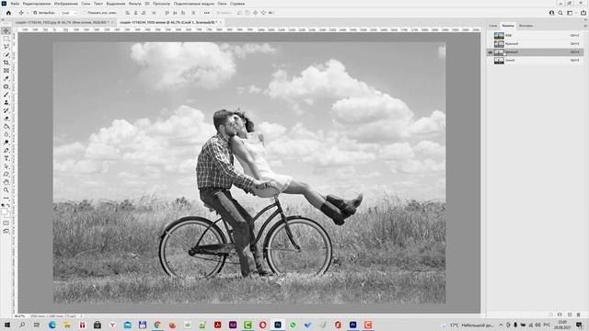Open the Изображение menu
The height and width of the screenshot is (331, 589).
[x=65, y=4]
